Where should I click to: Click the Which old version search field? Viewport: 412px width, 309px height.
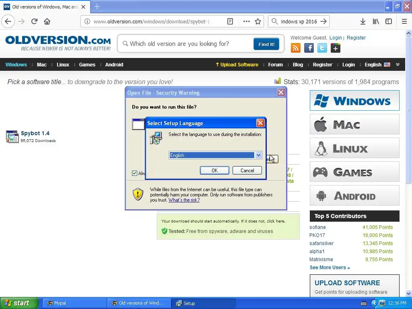pyautogui.click(x=187, y=43)
